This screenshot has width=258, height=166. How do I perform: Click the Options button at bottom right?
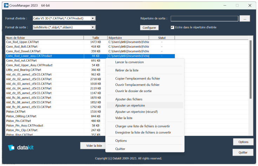[x=243, y=142]
